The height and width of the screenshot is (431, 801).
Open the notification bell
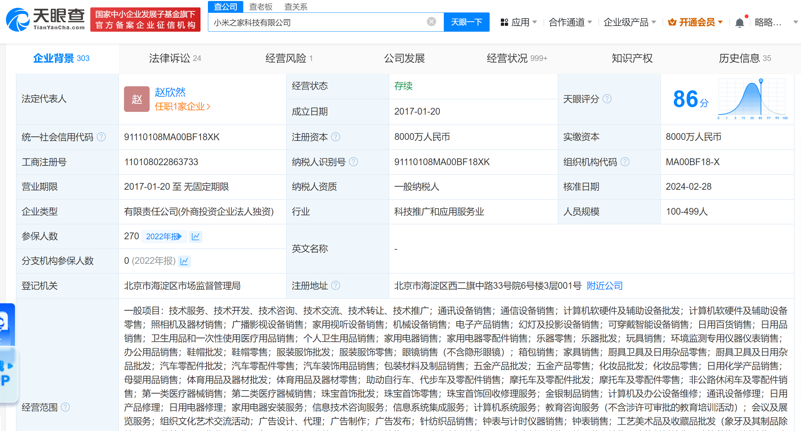[x=739, y=23]
